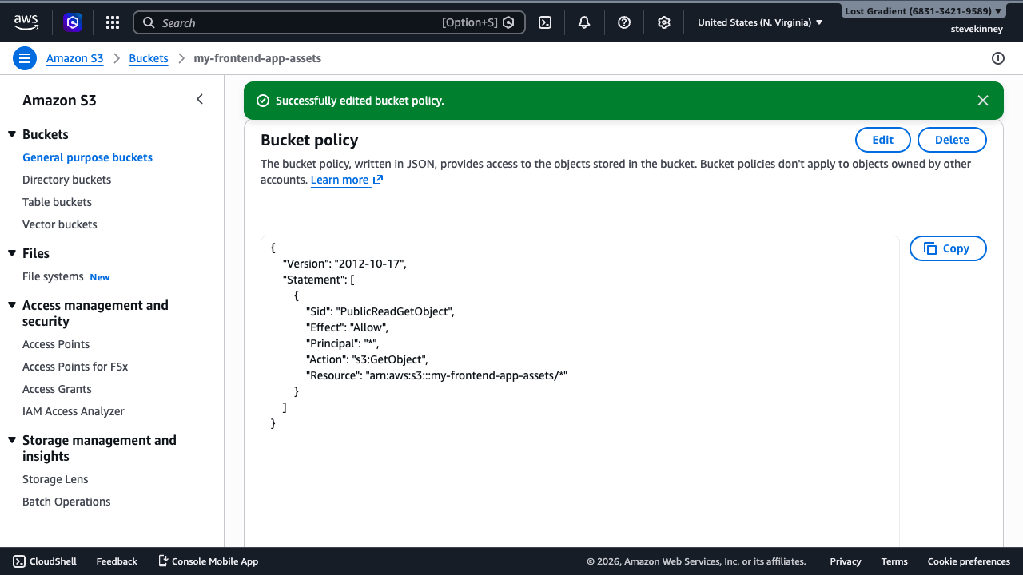1023x575 pixels.
Task: Click the Bucket policy heading
Action: point(309,140)
